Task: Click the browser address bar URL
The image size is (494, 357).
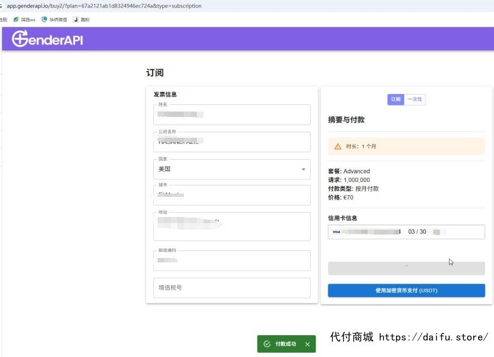Action: (104, 5)
